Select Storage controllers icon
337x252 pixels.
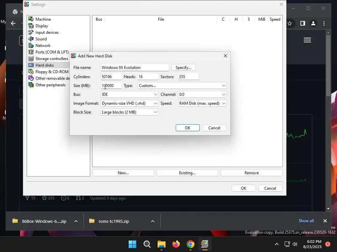[31, 58]
